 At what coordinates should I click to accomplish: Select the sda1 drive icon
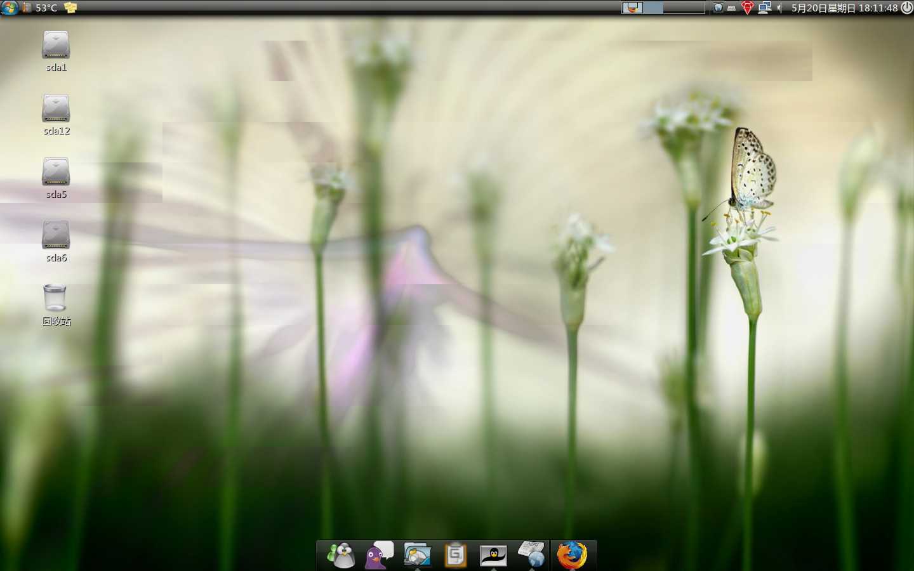[56, 44]
